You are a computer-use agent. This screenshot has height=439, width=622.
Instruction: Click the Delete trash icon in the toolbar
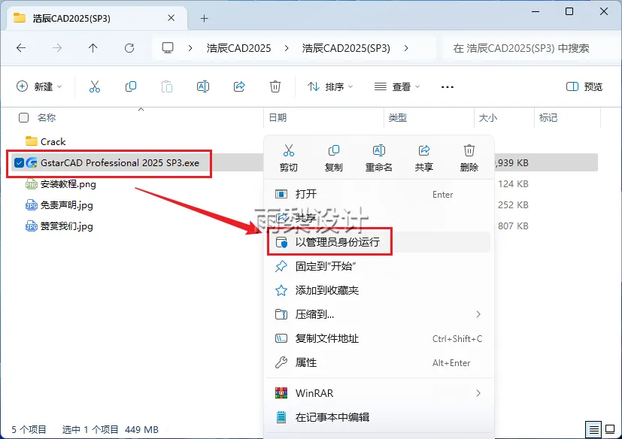275,86
